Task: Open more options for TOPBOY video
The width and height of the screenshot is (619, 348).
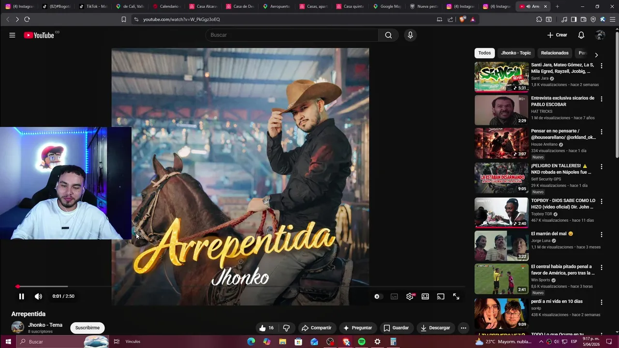Action: pyautogui.click(x=602, y=201)
